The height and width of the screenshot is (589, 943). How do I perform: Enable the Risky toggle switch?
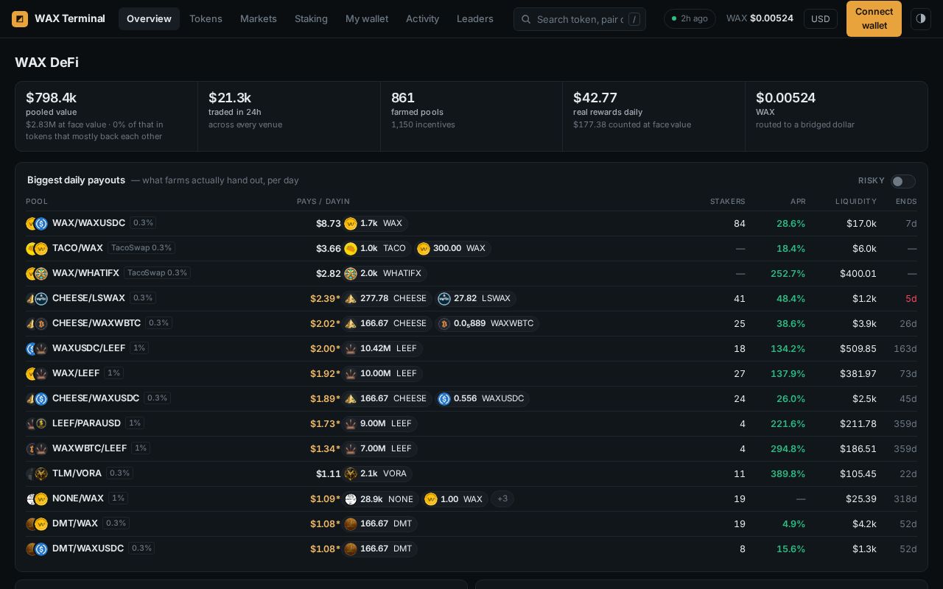[x=903, y=181]
